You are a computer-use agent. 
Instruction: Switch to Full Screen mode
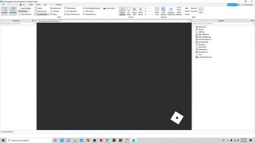click(x=129, y=11)
